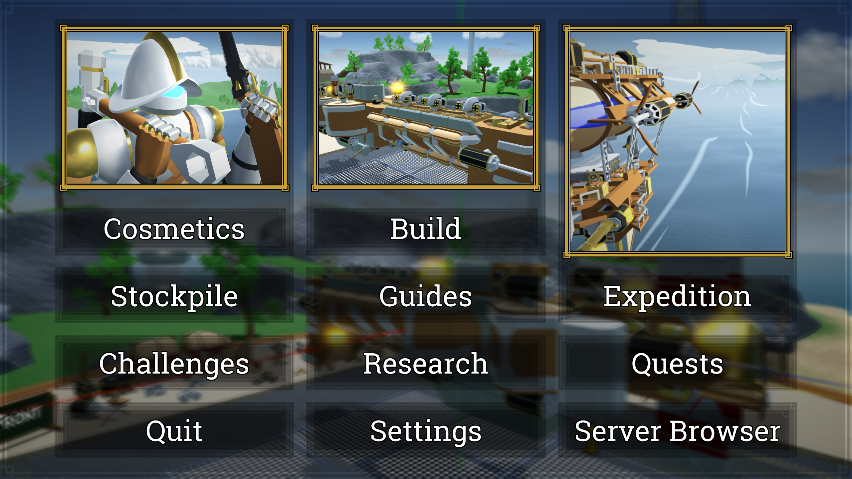Click the shipyard island Build picture

[426, 107]
